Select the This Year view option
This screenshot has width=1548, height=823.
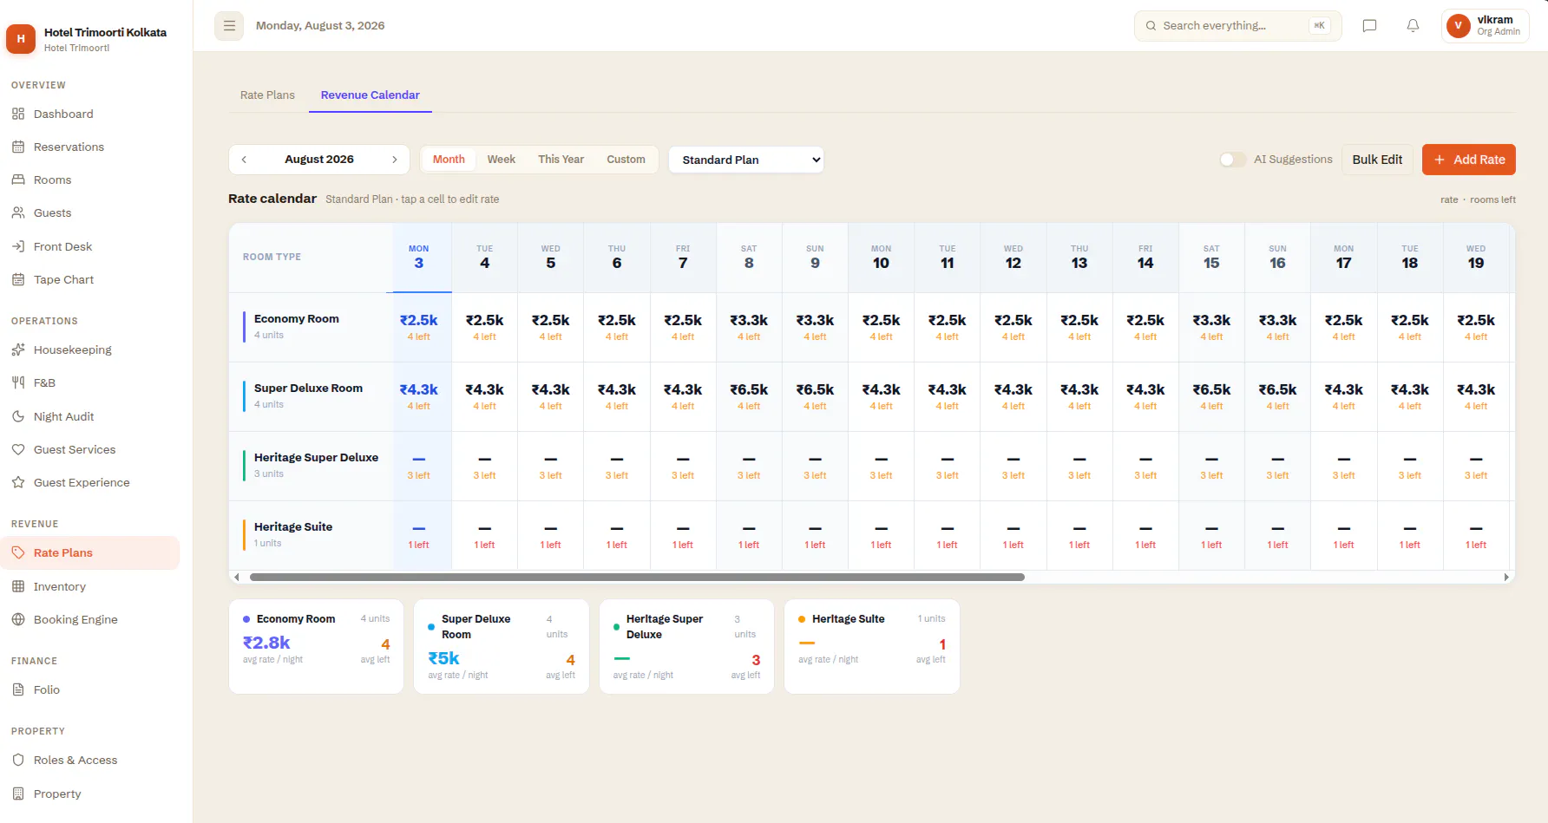(561, 160)
